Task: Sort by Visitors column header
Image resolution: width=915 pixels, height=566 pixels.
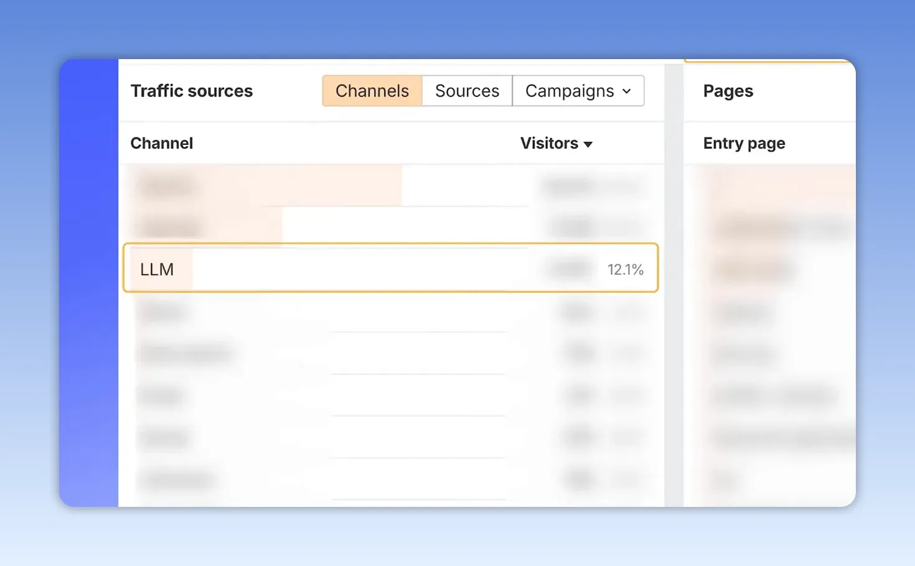Action: point(556,143)
